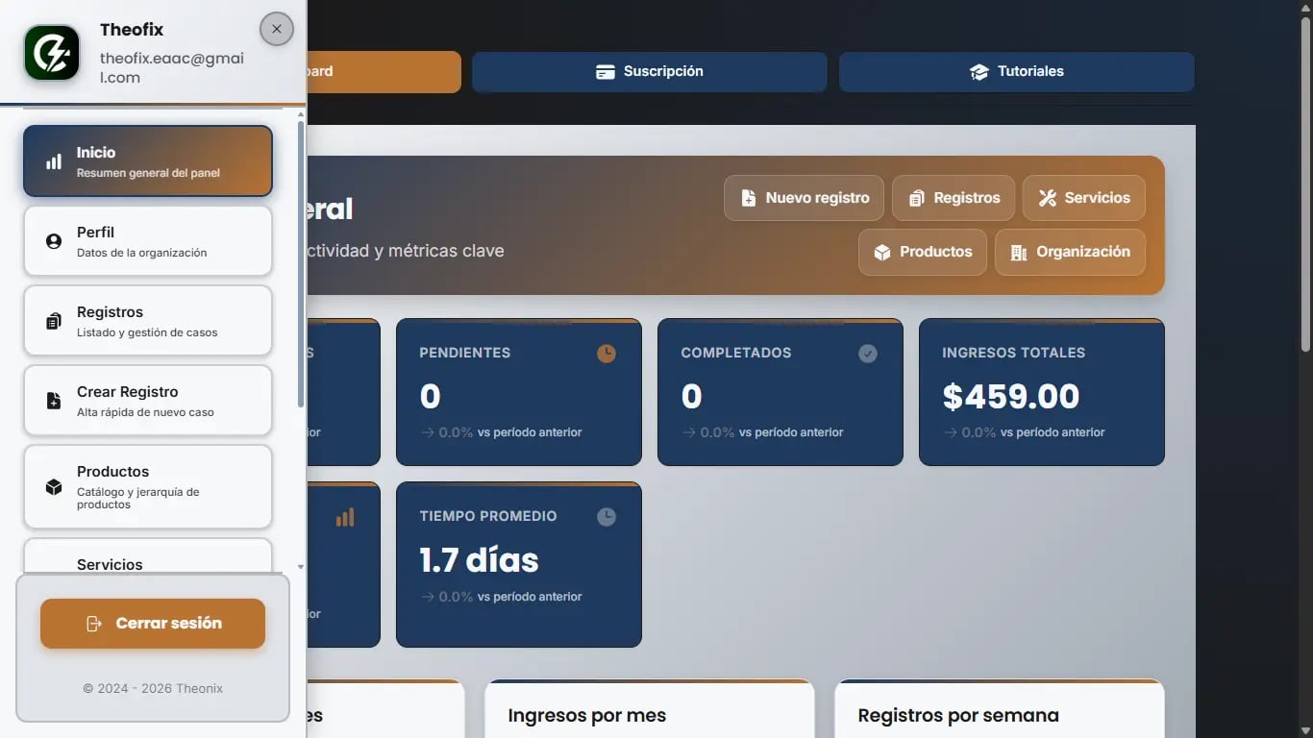Expand sidebar list with the down chevron
Viewport: 1313px width, 738px height.
pos(302,567)
